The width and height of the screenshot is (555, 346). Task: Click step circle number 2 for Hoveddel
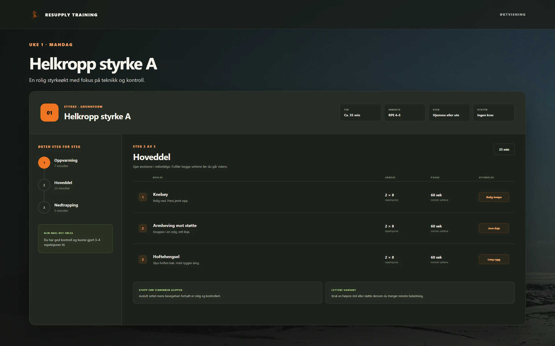[x=44, y=185]
